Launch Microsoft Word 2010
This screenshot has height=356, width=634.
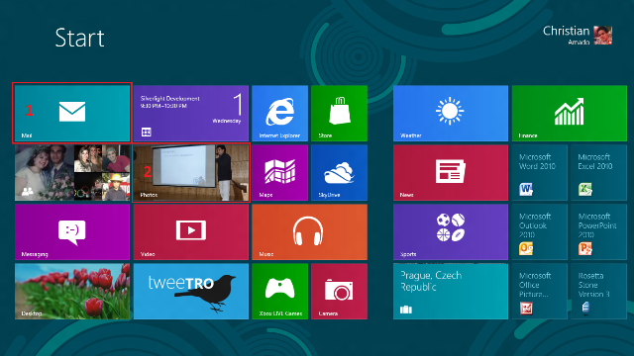(539, 173)
